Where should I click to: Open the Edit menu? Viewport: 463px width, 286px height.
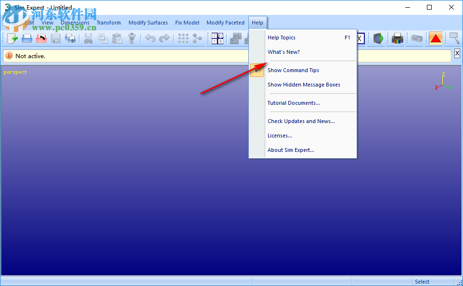[29, 23]
